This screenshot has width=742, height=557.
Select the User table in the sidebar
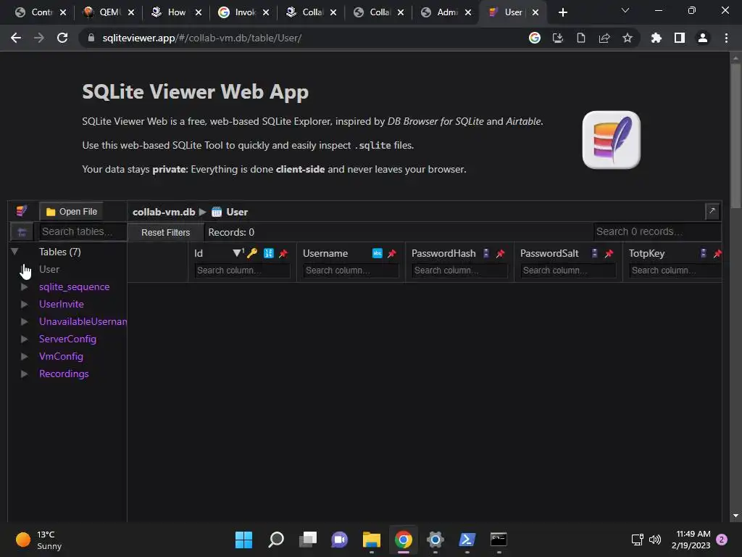(x=49, y=269)
